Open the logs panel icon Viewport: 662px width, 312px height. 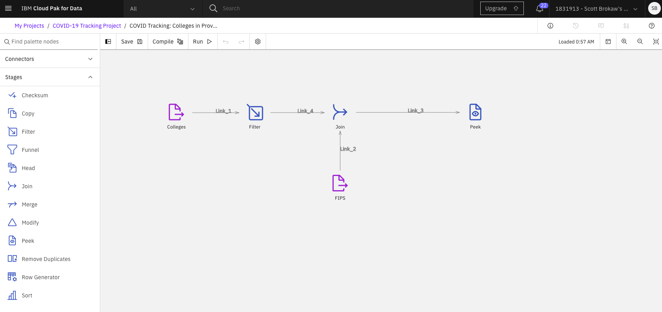(x=608, y=42)
